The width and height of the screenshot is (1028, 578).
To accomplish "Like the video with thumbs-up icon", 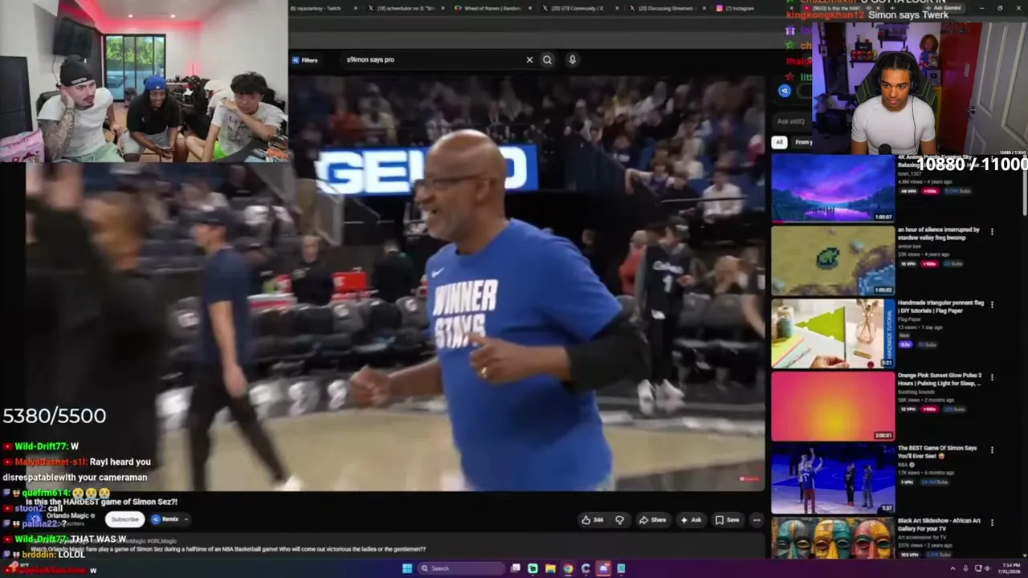I will point(593,520).
